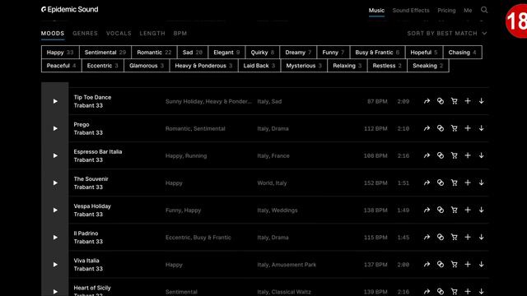Image resolution: width=527 pixels, height=296 pixels.
Task: Play the track Prego
Action: point(55,128)
